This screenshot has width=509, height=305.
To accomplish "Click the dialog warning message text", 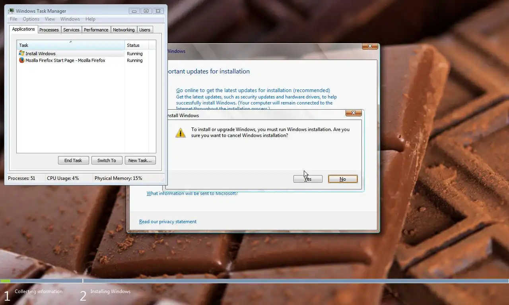I will 270,132.
